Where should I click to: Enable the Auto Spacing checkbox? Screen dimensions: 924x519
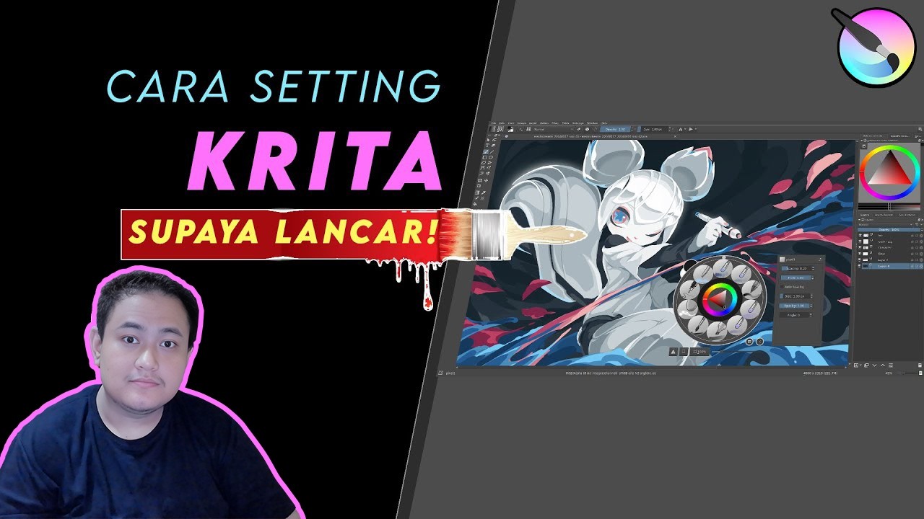point(782,287)
